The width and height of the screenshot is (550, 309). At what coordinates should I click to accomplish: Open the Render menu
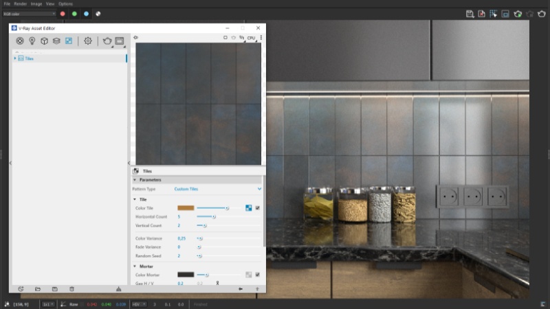[x=21, y=4]
